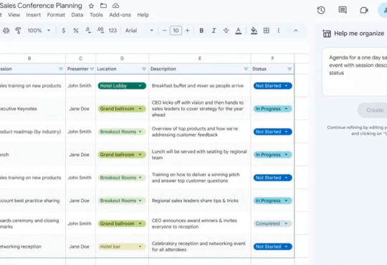This screenshot has height=265, width=387.
Task: Open the fill color bucket
Action: click(x=254, y=31)
